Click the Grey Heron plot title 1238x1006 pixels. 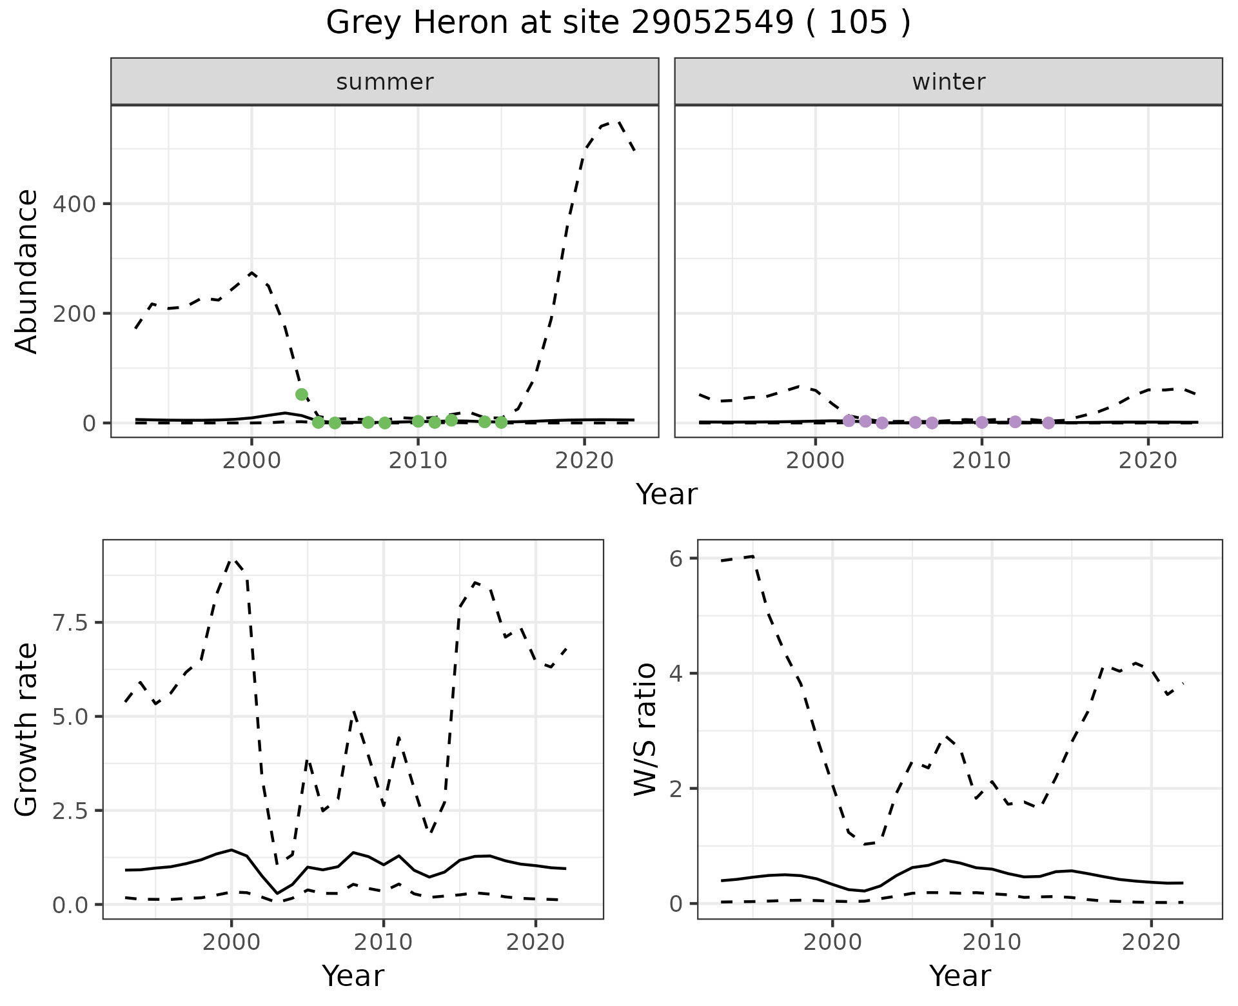pyautogui.click(x=618, y=23)
